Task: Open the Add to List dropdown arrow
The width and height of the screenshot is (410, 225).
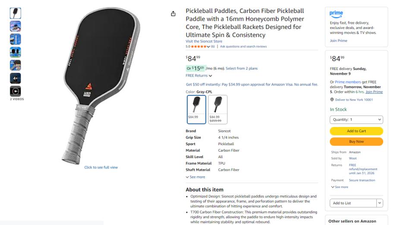Action: (379, 203)
